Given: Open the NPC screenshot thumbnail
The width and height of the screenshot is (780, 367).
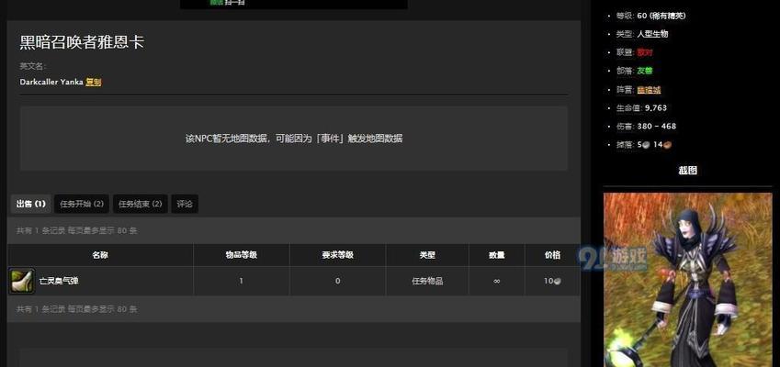Looking at the screenshot, I should pyautogui.click(x=687, y=280).
